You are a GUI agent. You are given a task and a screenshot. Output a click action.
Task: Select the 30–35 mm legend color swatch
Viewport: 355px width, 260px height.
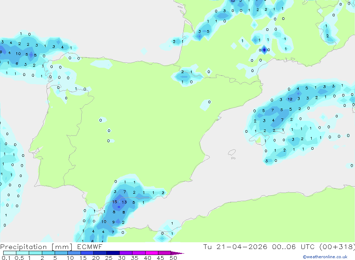pyautogui.click(x=126, y=253)
